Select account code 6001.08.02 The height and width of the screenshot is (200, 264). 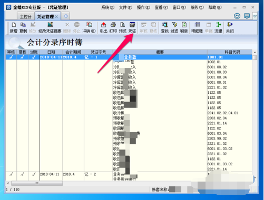point(217,67)
